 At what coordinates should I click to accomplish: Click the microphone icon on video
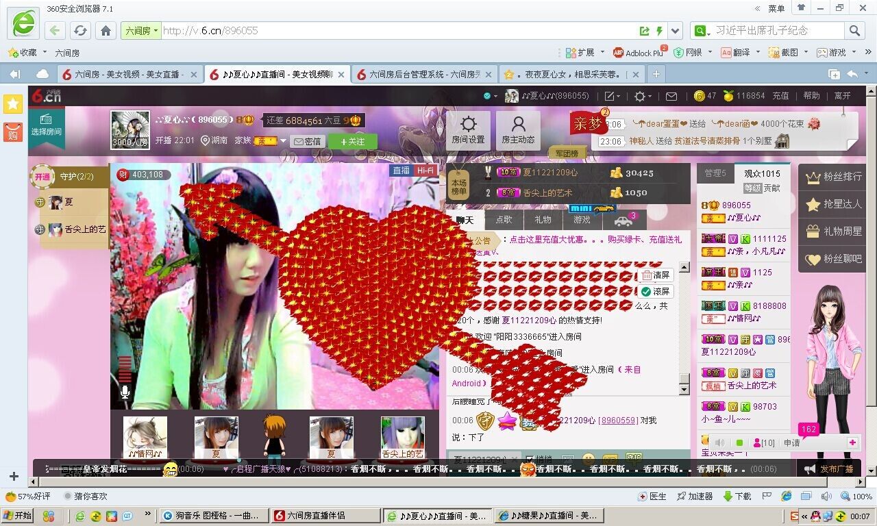pos(125,392)
